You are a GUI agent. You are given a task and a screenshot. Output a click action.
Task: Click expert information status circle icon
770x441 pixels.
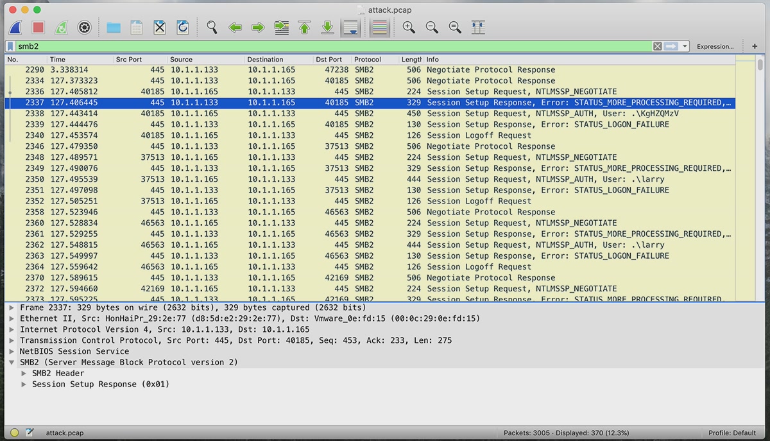pyautogui.click(x=14, y=433)
